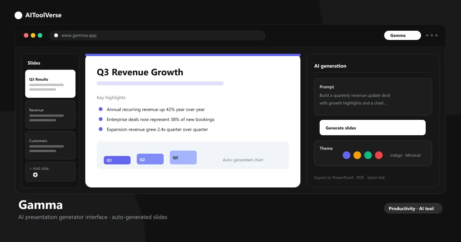The width and height of the screenshot is (461, 242).
Task: Click the site icon in the address bar
Action: click(56, 35)
